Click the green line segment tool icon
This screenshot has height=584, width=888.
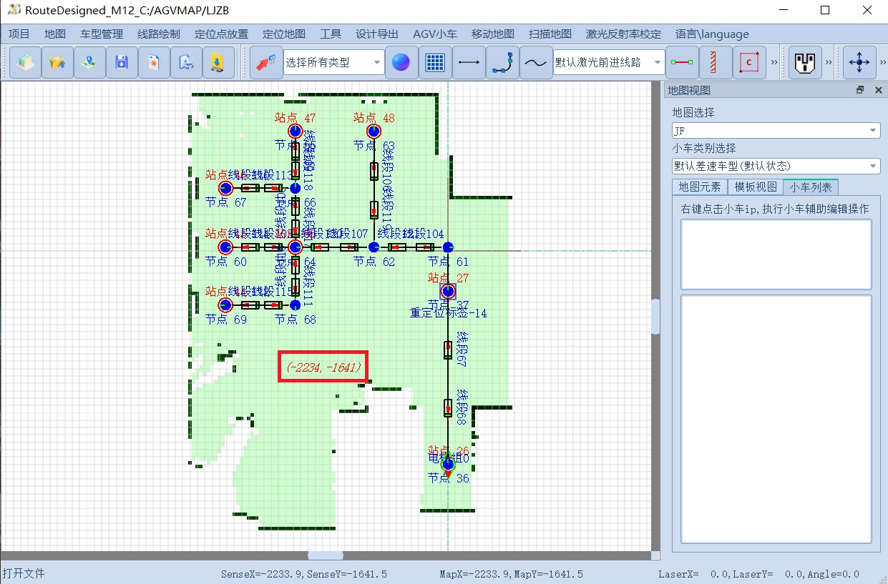(x=681, y=63)
